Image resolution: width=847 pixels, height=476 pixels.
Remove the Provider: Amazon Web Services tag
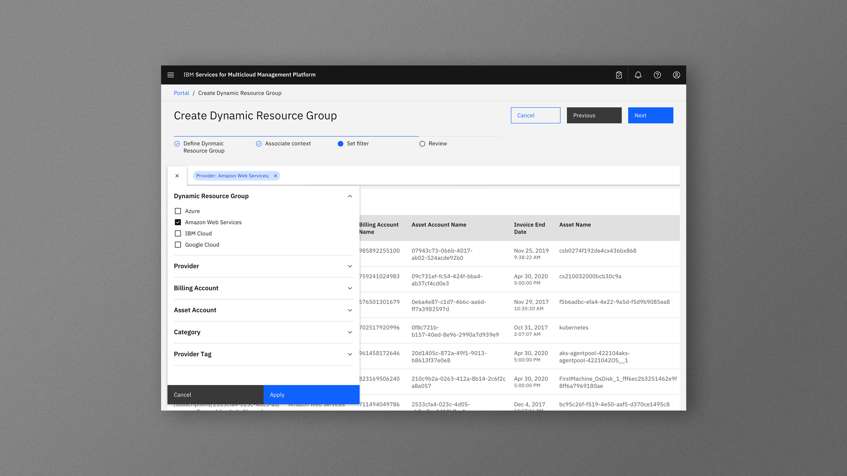pos(275,176)
